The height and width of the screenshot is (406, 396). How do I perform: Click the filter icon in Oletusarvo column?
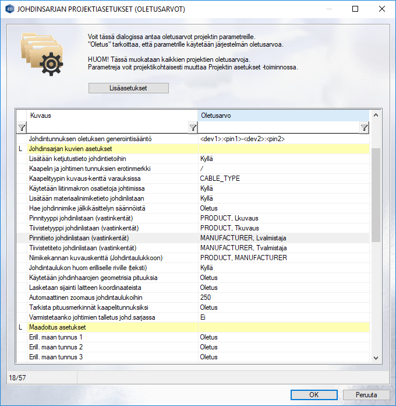364,128
